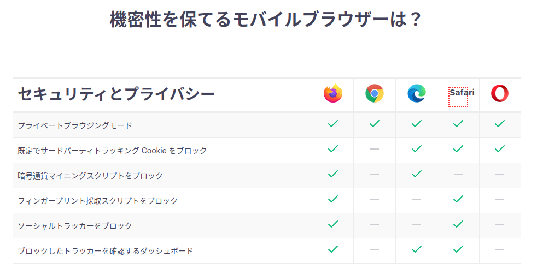Click the ブロックしたトラッカーを確認するダッシュボード label
The height and width of the screenshot is (275, 537).
point(106,251)
